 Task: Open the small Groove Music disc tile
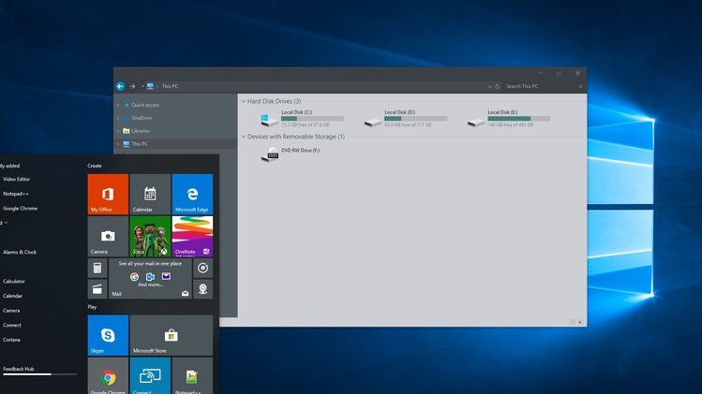202,268
